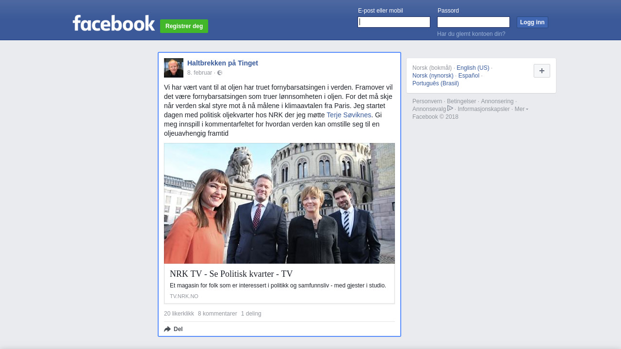Open the NRK article preview image

click(279, 204)
